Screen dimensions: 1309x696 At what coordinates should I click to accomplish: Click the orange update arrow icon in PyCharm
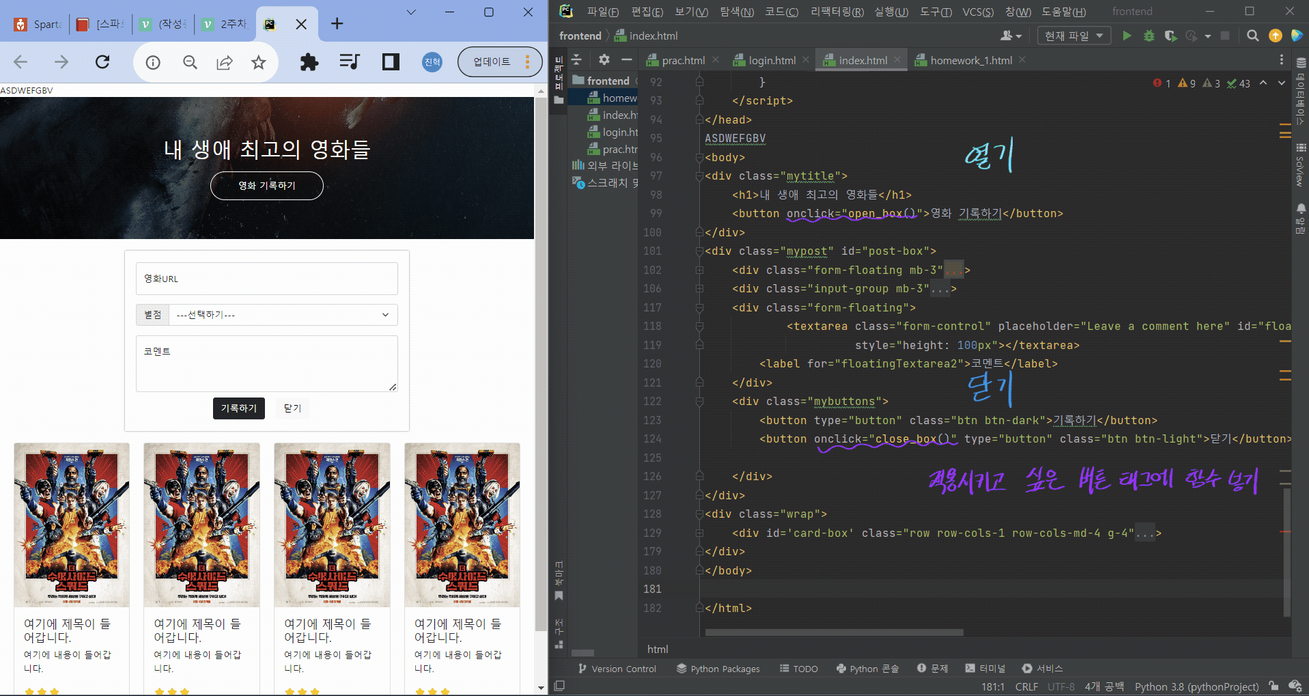click(1275, 36)
